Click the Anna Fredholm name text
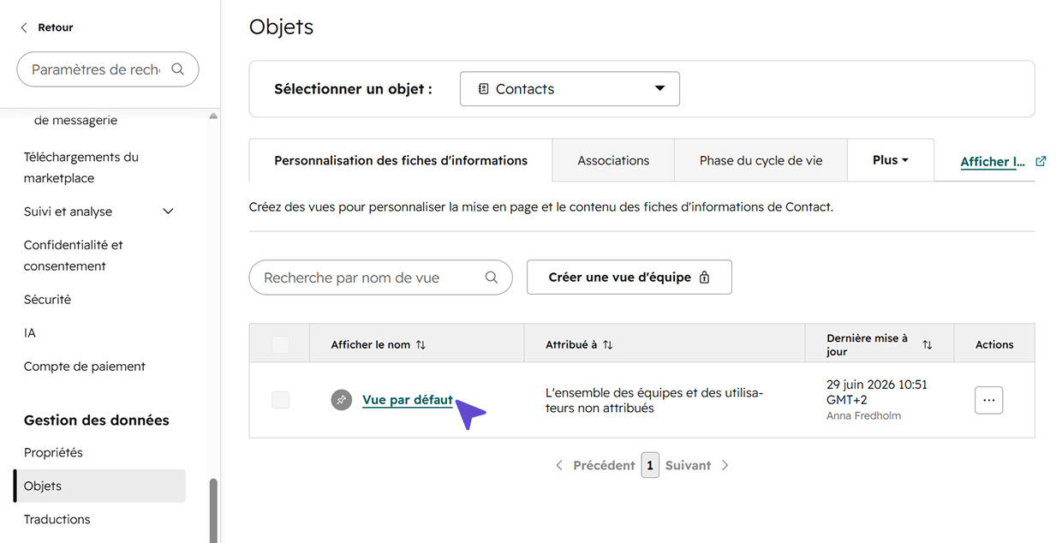This screenshot has width=1062, height=543. 863,416
